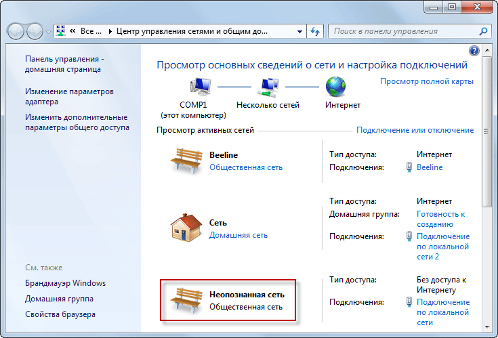This screenshot has height=338, width=498.
Task: Click the Интернет globe icon
Action: [335, 86]
